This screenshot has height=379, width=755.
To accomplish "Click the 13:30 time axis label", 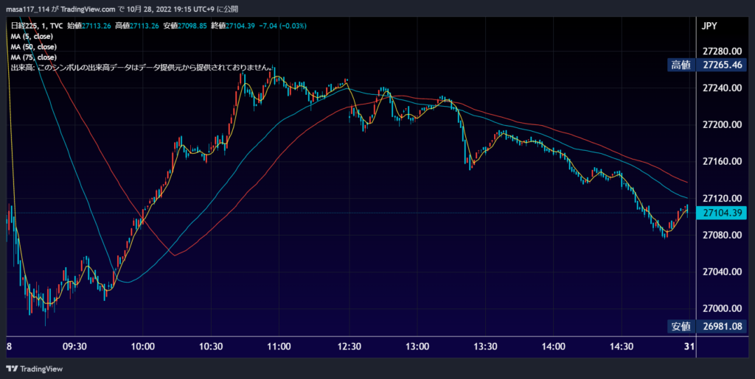I will pos(485,347).
